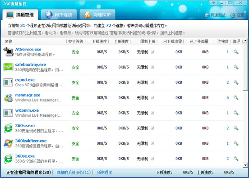
Task: Edit the upload limit pencil for wlcomm.exe
Action: (152, 113)
